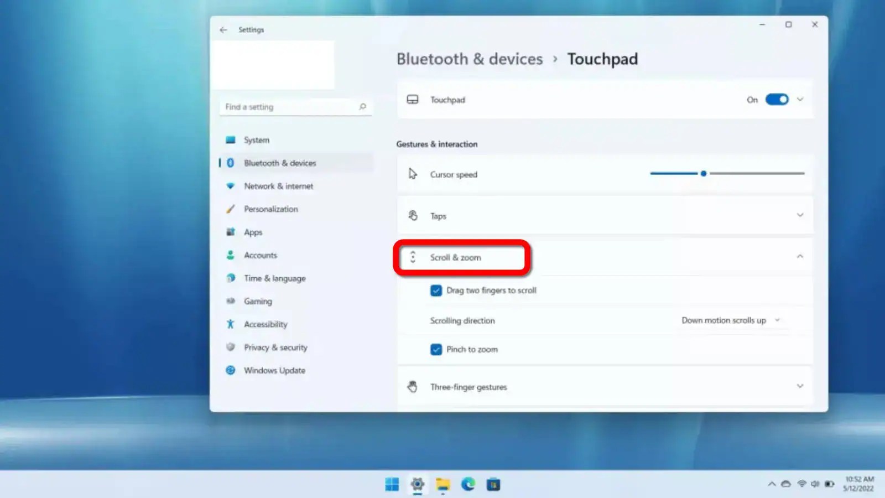Disable Pinch to zoom
The image size is (885, 498).
436,349
